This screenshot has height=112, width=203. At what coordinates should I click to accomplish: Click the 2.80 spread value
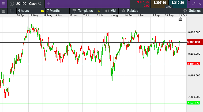(x=168, y=7)
